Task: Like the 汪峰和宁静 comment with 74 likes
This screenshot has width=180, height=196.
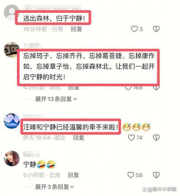Action: click(131, 138)
